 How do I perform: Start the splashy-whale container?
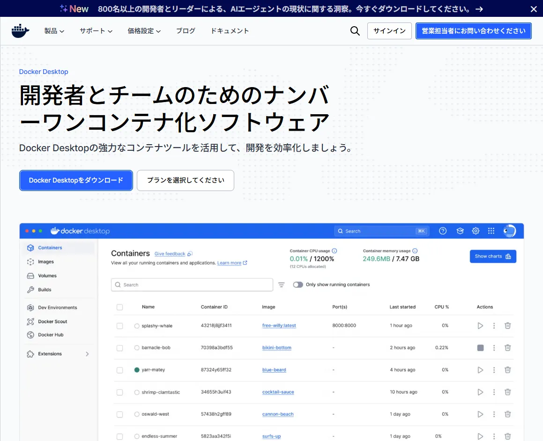pos(480,326)
